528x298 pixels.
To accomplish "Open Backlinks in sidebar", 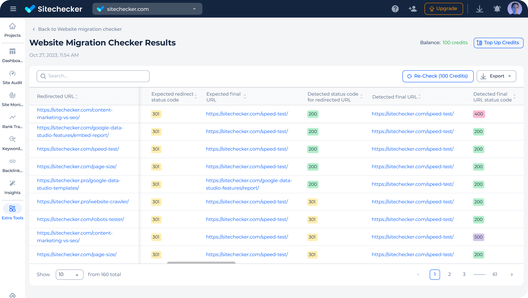I will [x=12, y=165].
